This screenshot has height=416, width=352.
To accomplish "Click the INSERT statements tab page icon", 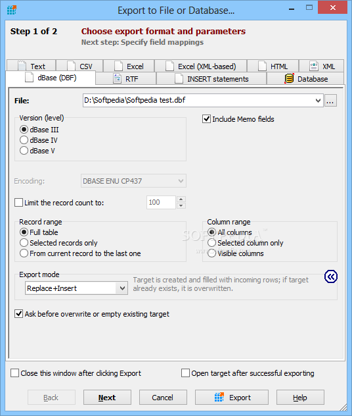I will pyautogui.click(x=179, y=79).
